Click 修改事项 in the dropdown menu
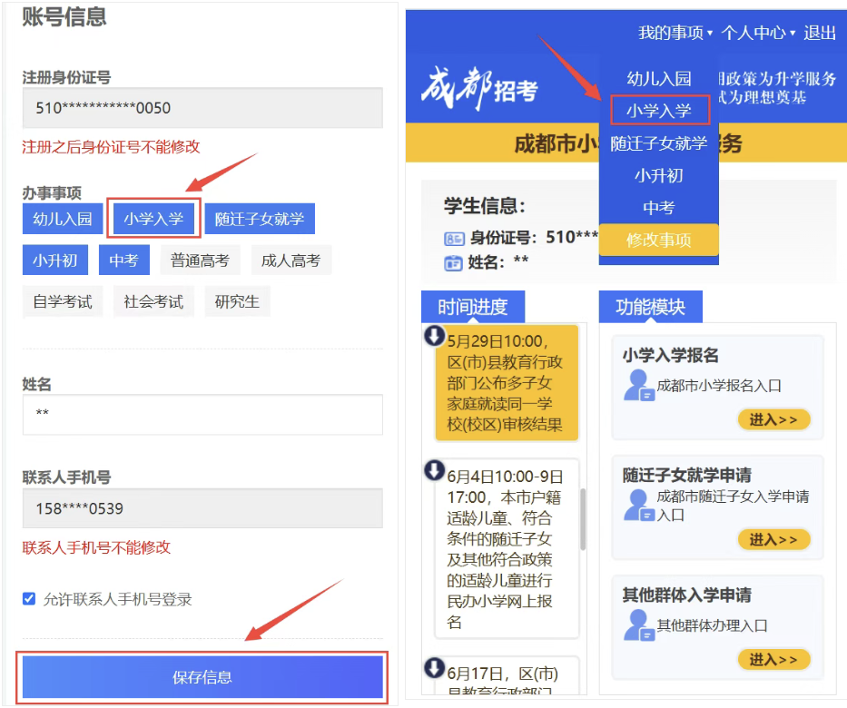 click(659, 240)
